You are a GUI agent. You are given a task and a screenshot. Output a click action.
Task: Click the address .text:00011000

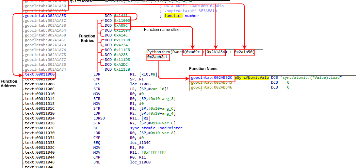click(x=39, y=74)
